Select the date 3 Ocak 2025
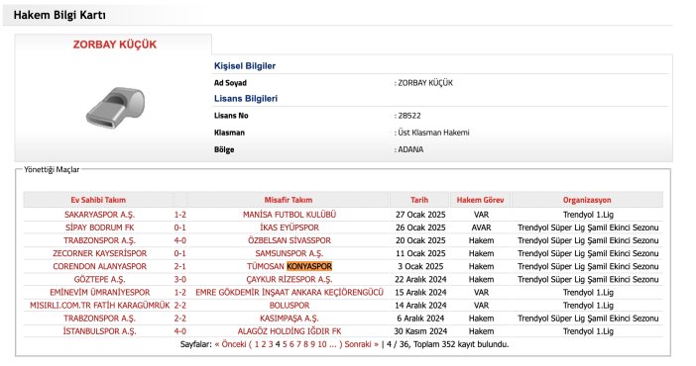This screenshot has width=696, height=366. click(x=420, y=266)
